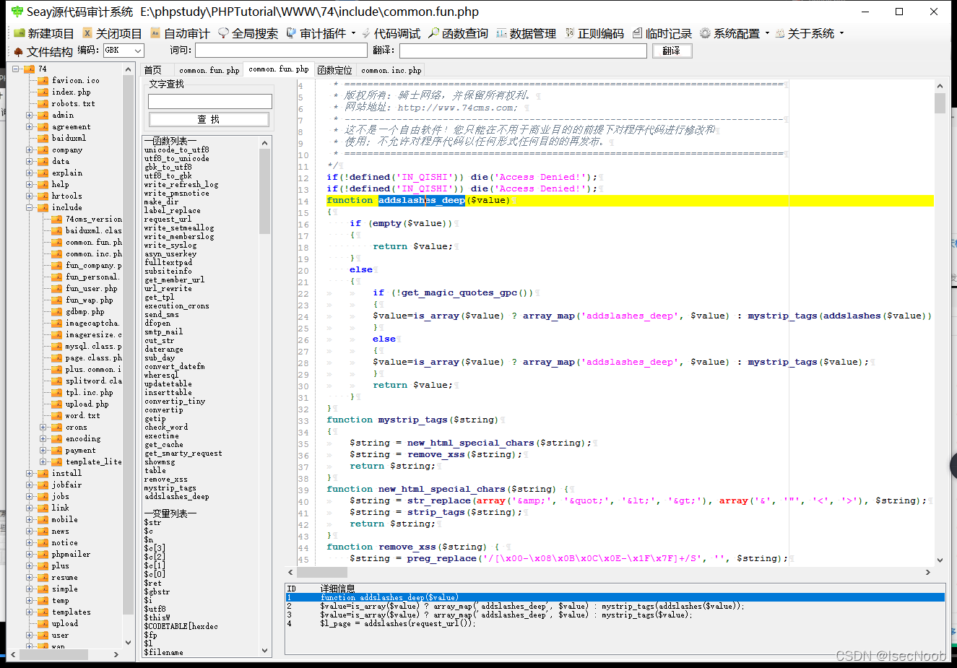Click the function list scrollbar down arrow

pyautogui.click(x=264, y=651)
